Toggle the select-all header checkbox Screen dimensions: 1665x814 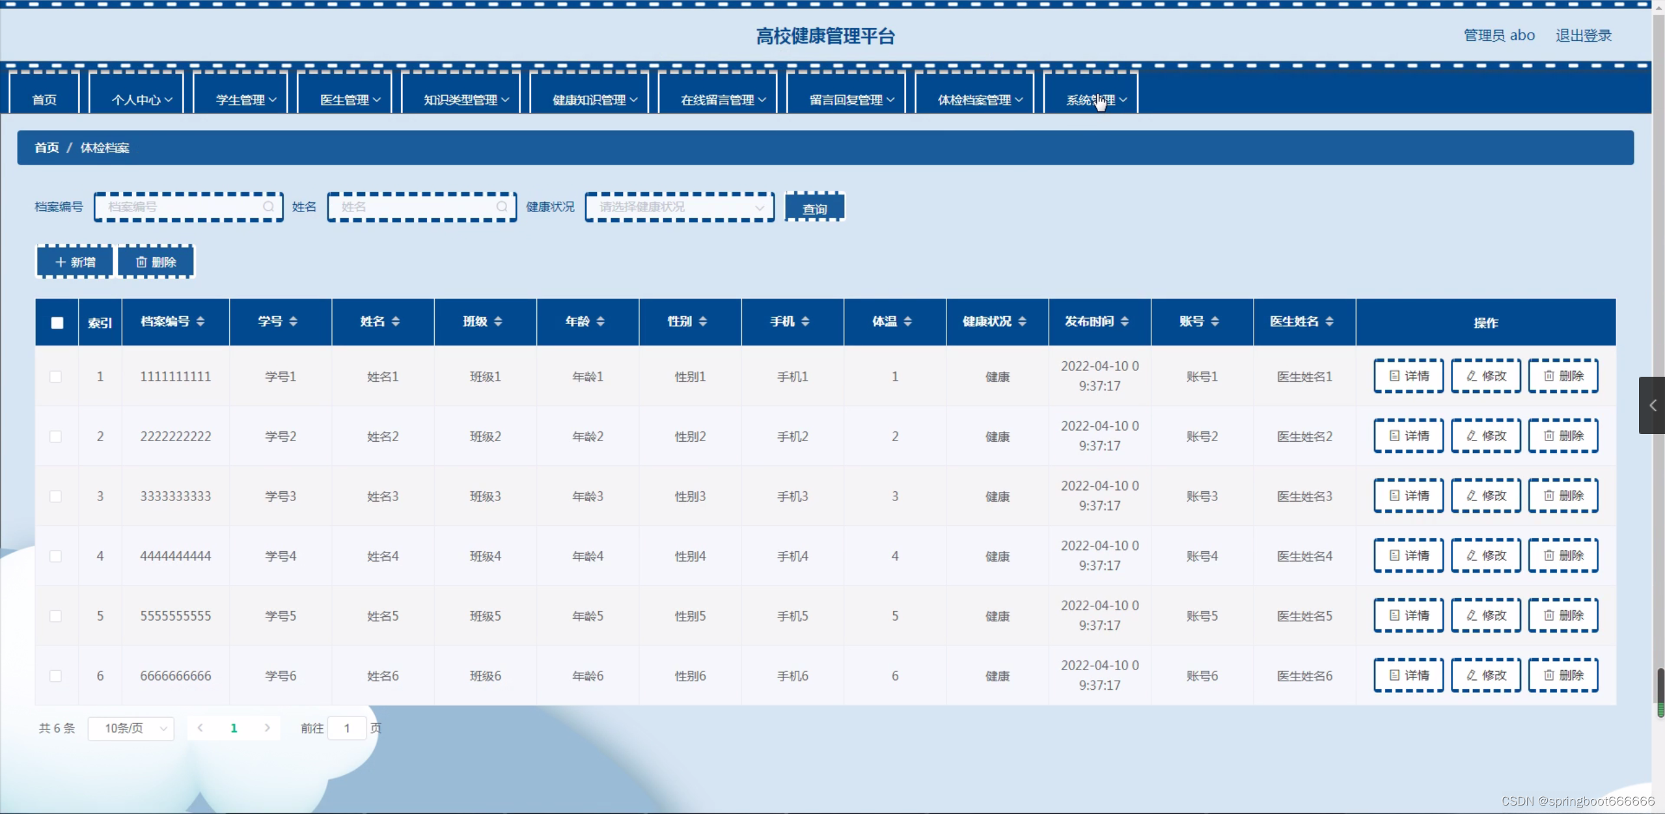pyautogui.click(x=57, y=323)
